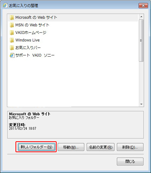This screenshot has height=173, width=151.
Task: Select the サポート VAIO ソニー favorite
Action: point(74,56)
